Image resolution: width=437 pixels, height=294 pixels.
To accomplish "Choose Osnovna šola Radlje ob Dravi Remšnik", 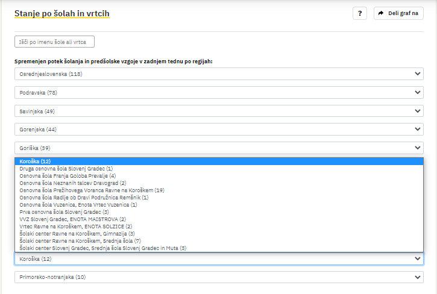I will tap(84, 197).
